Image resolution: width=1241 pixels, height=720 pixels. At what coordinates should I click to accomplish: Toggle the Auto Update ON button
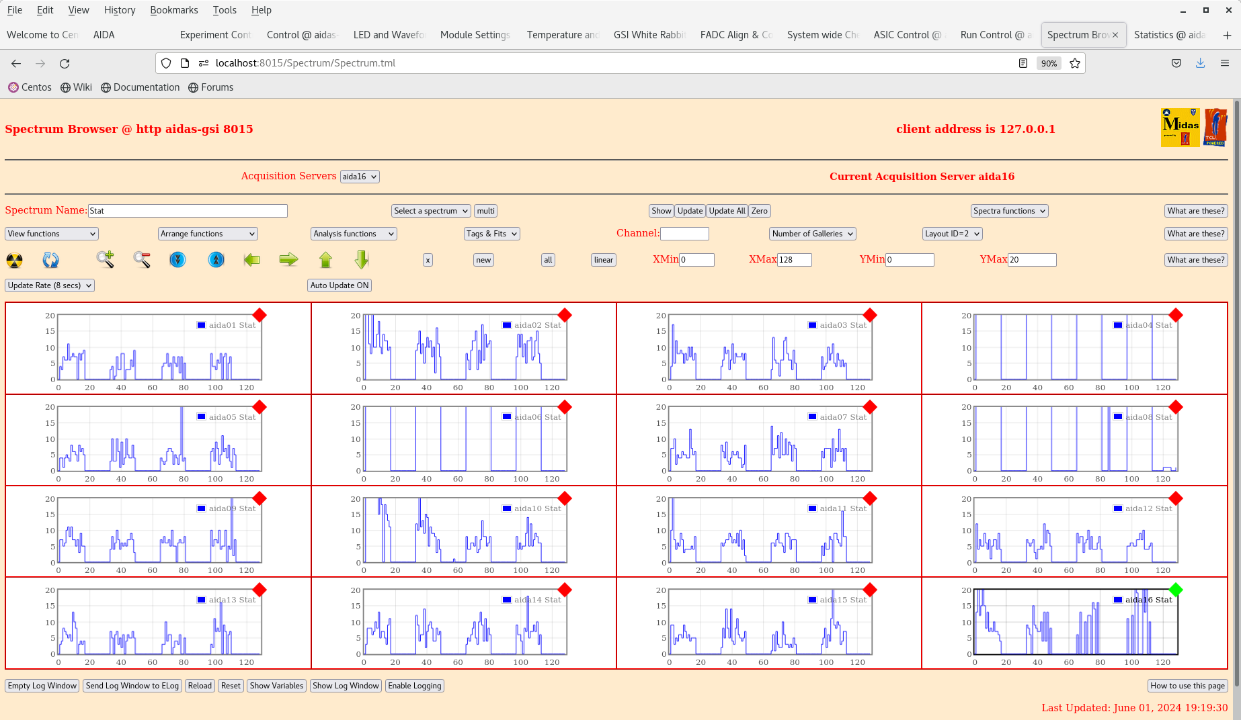click(339, 285)
